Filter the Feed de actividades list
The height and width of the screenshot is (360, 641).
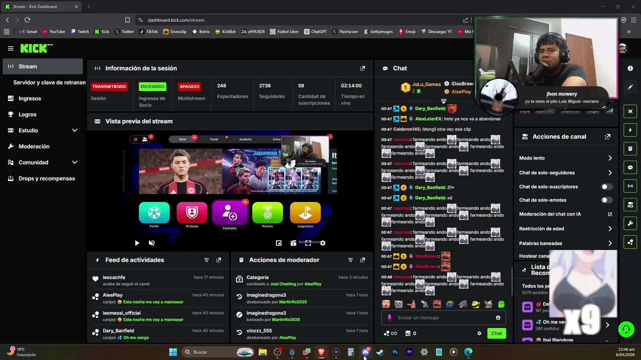[x=206, y=260]
